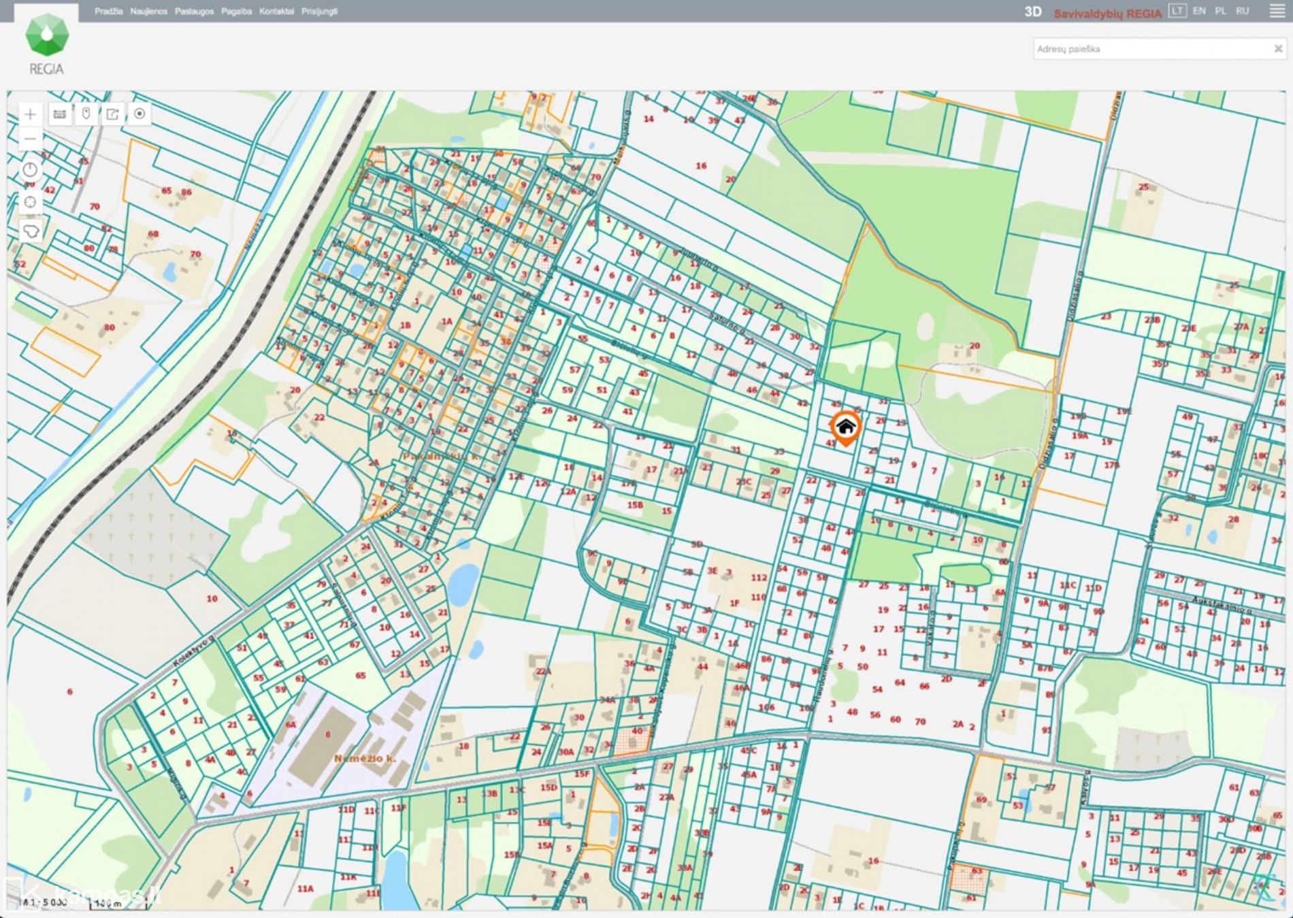Screen dimensions: 1293x918
Task: Reset map rotation with compass icon
Action: (30, 170)
